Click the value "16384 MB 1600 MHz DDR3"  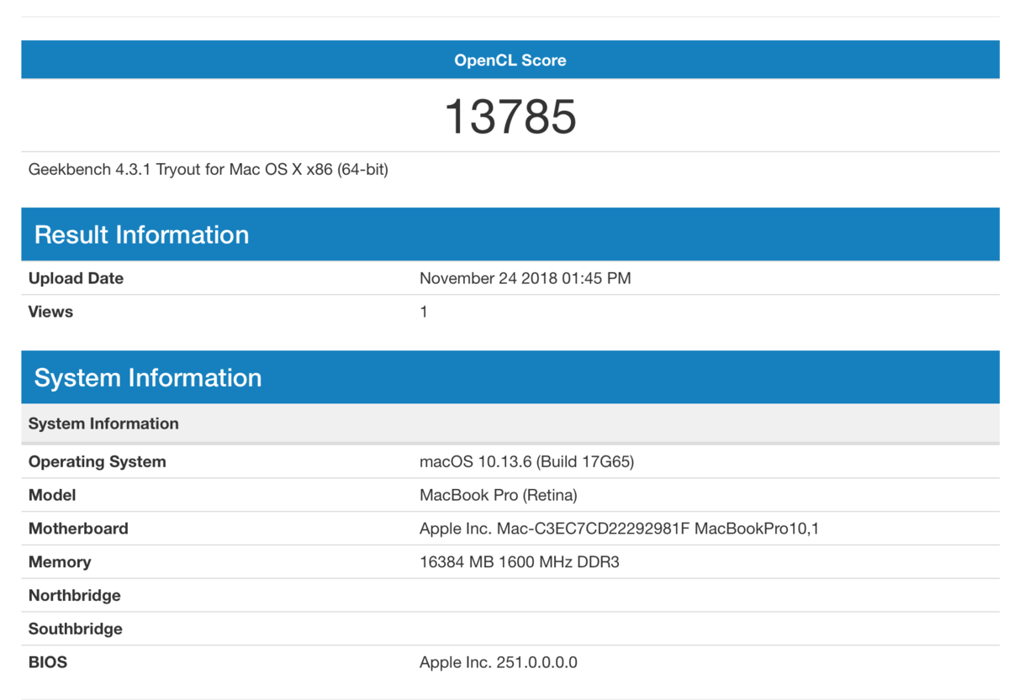(x=520, y=562)
